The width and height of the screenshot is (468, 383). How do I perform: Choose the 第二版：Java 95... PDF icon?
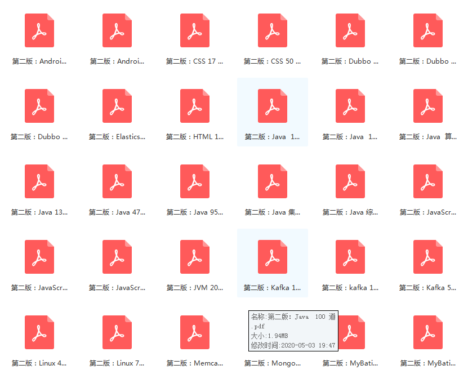(x=195, y=181)
